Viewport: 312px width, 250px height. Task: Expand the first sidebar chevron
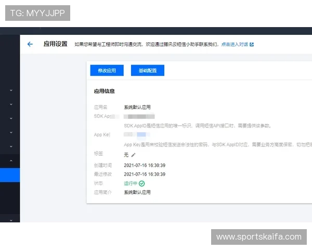pyautogui.click(x=11, y=90)
